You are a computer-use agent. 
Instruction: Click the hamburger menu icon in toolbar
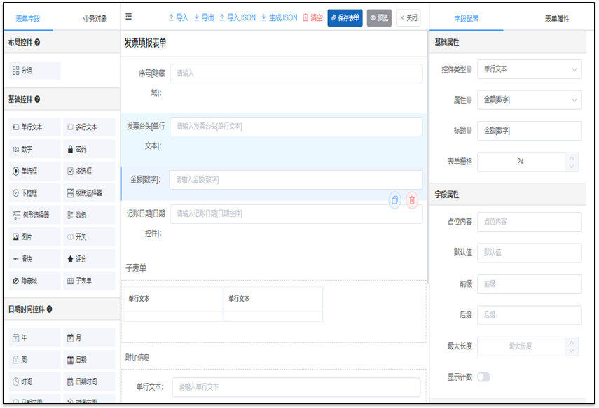point(128,17)
